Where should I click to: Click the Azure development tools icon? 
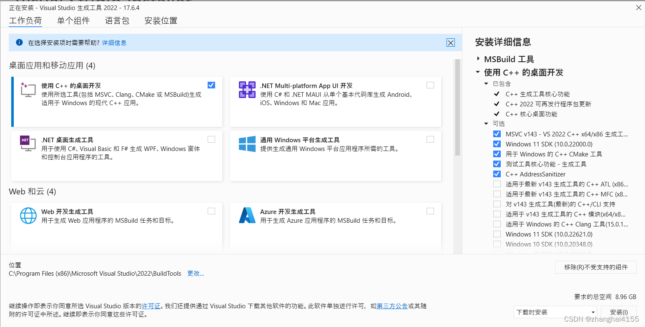[247, 216]
